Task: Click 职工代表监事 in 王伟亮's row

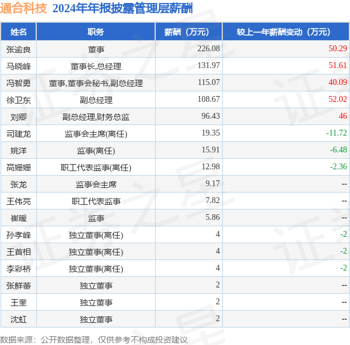Action: pyautogui.click(x=96, y=202)
